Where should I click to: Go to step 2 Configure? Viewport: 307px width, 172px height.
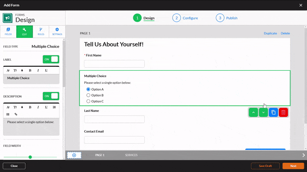[x=185, y=18]
